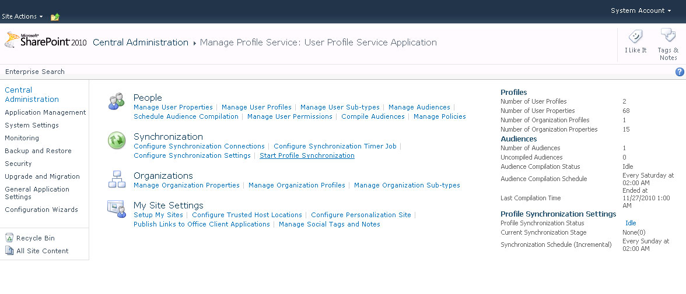
Task: Open Configure Synchronization Connections
Action: click(x=199, y=146)
